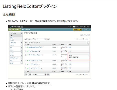This screenshot has width=117, height=90.
Task: Select ツール in sidebar
Action: (12, 63)
